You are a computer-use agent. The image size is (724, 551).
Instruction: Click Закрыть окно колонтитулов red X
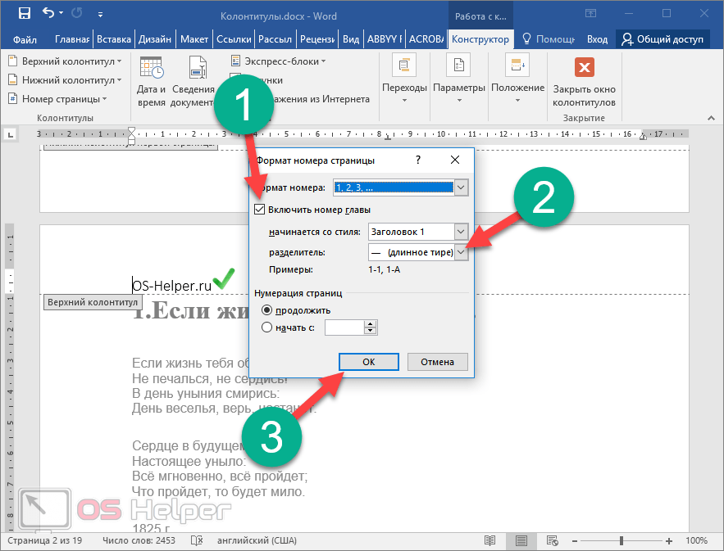click(x=584, y=68)
